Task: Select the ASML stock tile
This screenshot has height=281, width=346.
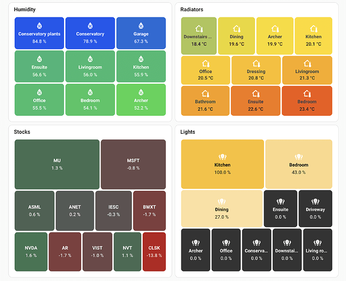Action: 35,210
